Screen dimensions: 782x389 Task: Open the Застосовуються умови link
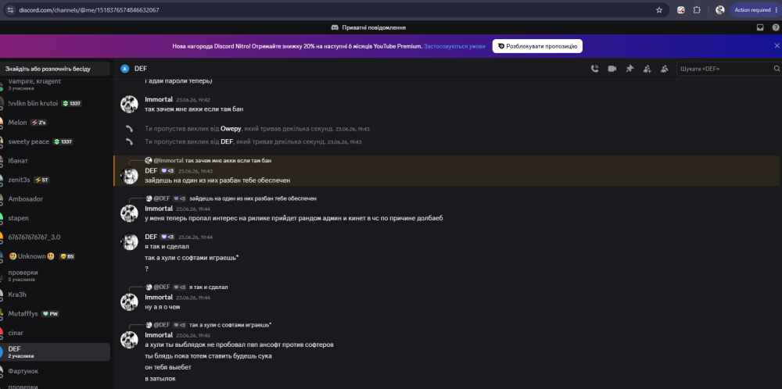tap(454, 46)
